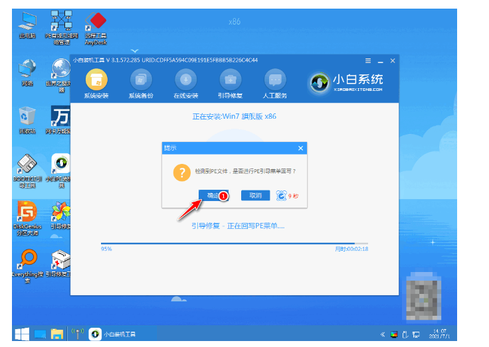The image size is (489, 347).
Task: Click the 小白系统 logo in header
Action: (x=346, y=82)
